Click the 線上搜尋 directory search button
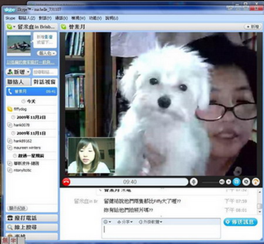264x244 pixels. click(x=32, y=227)
